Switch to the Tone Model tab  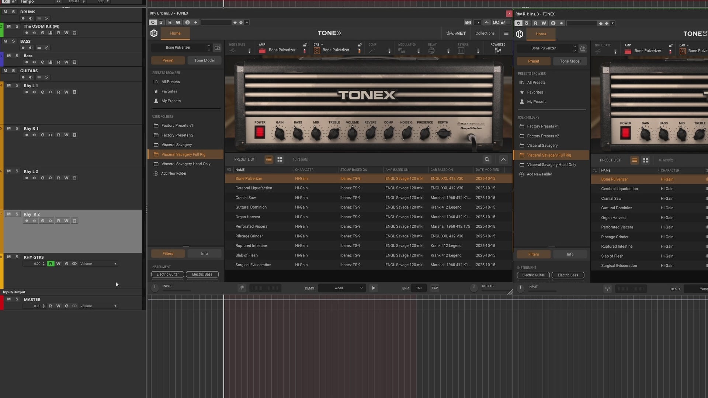tap(204, 60)
